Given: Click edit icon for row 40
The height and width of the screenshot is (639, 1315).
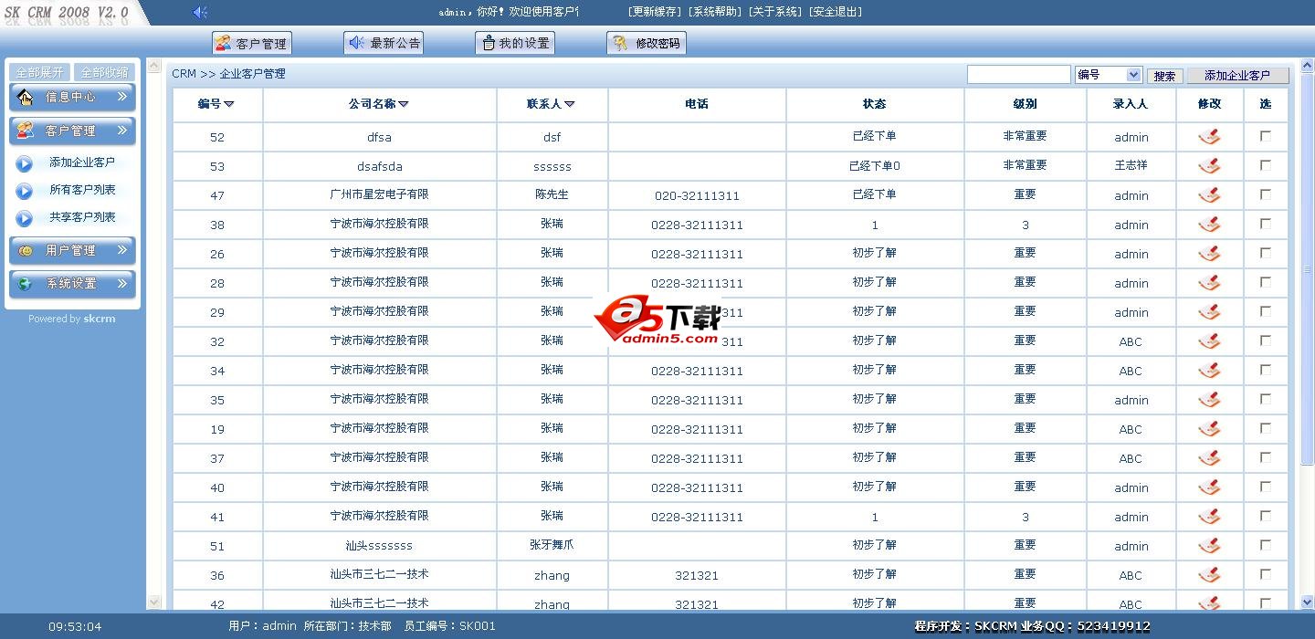Looking at the screenshot, I should click(x=1209, y=487).
